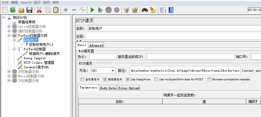Click the 值 column header in parameters table

[204, 101]
